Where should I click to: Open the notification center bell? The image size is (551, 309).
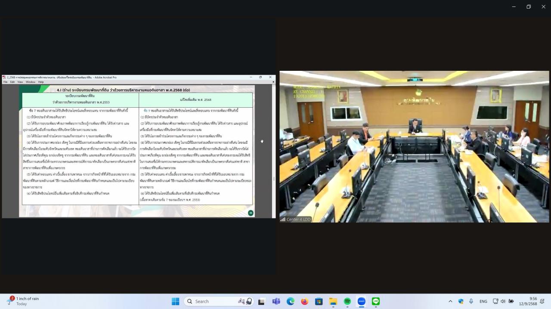[542, 301]
